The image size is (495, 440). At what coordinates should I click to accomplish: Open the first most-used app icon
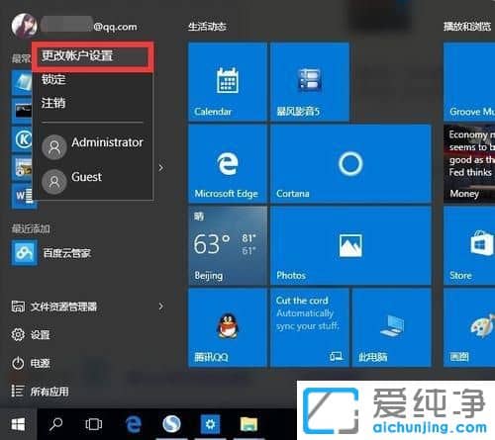click(x=22, y=82)
